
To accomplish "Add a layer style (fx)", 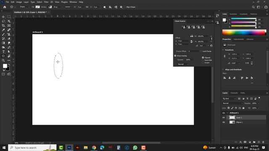I will click(x=240, y=142).
